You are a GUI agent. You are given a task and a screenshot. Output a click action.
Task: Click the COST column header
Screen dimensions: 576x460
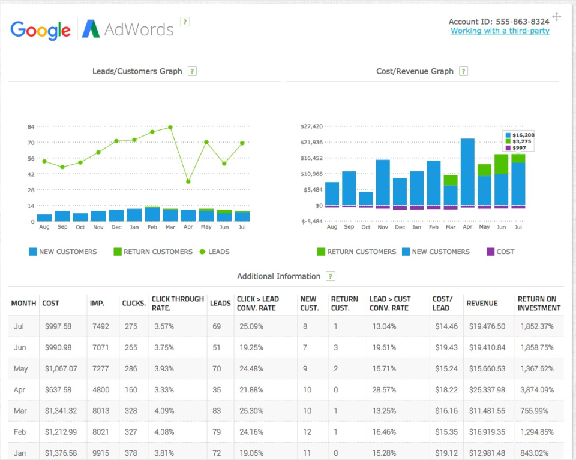click(x=50, y=303)
